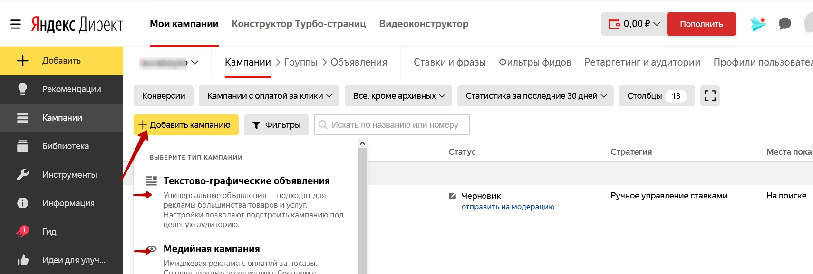
Task: Open Видеоконструктор tab
Action: [x=424, y=24]
